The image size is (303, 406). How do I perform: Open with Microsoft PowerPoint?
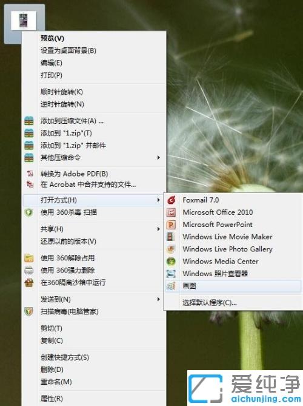pyautogui.click(x=218, y=225)
